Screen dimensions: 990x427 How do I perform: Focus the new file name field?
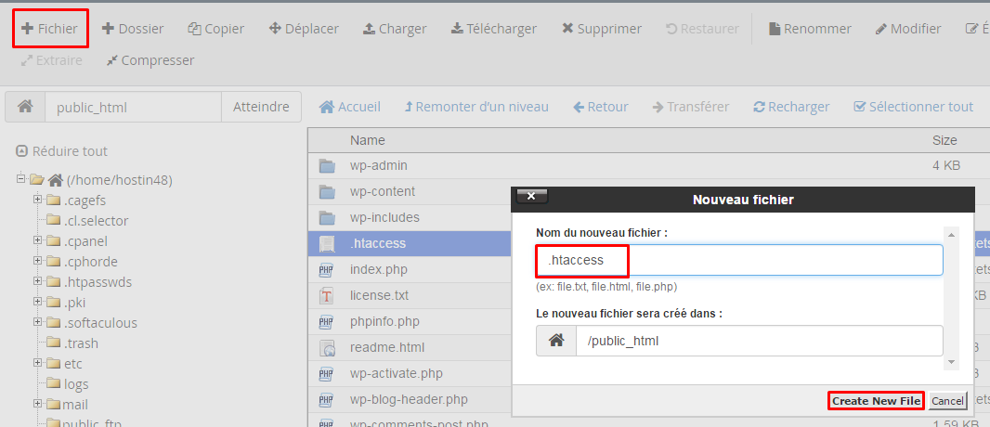coord(739,260)
